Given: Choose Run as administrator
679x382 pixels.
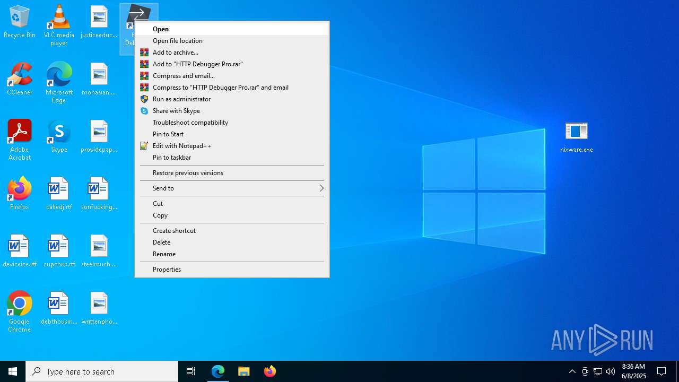Looking at the screenshot, I should pos(232,99).
